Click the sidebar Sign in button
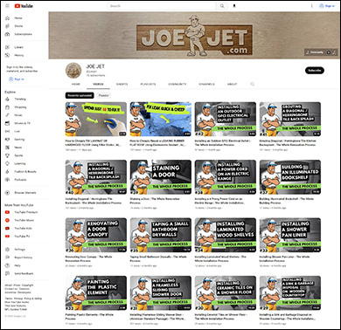Screen dimensions: 341x330 coord(17,79)
